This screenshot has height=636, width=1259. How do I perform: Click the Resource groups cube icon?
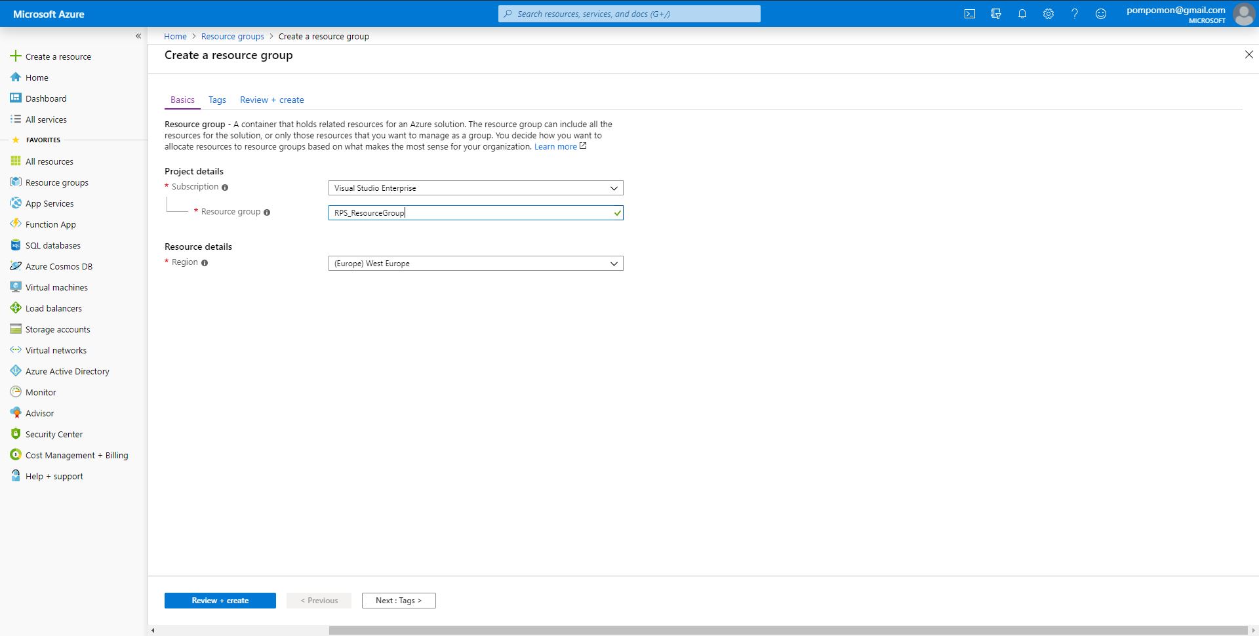[x=16, y=182]
